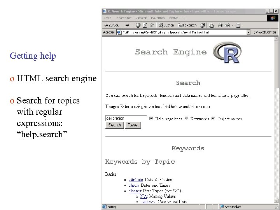Open the Datei menu
280x210 pixels.
click(x=108, y=18)
